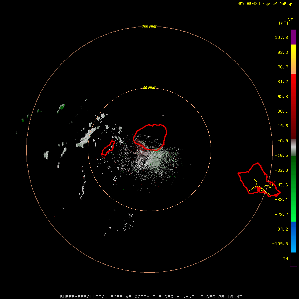The image size is (299, 299).
Task: Click the 30.1 legend value
Action: pyautogui.click(x=283, y=111)
